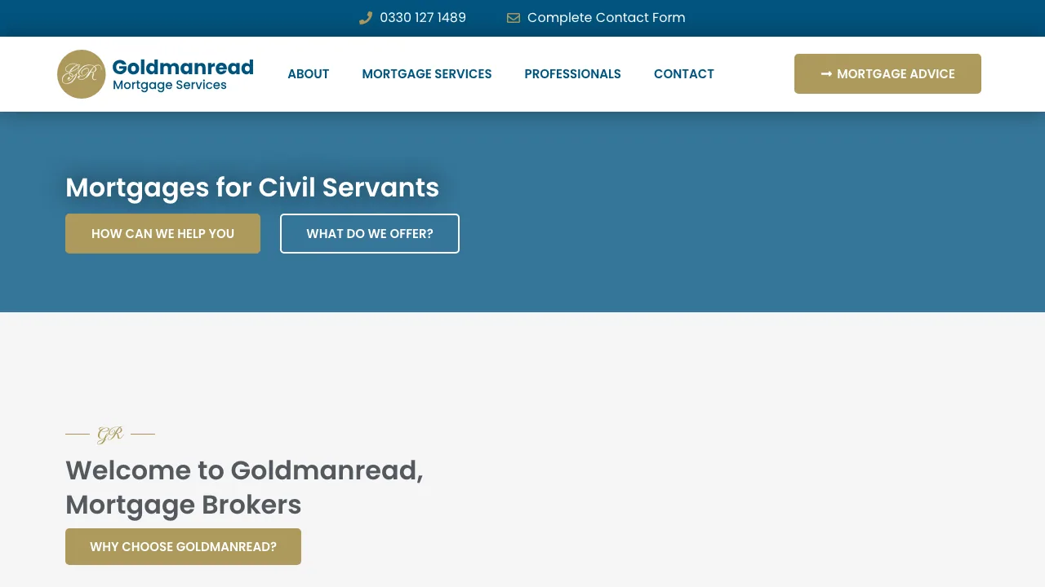The image size is (1045, 587).
Task: Open the Professionals navigation dropdown
Action: click(572, 73)
